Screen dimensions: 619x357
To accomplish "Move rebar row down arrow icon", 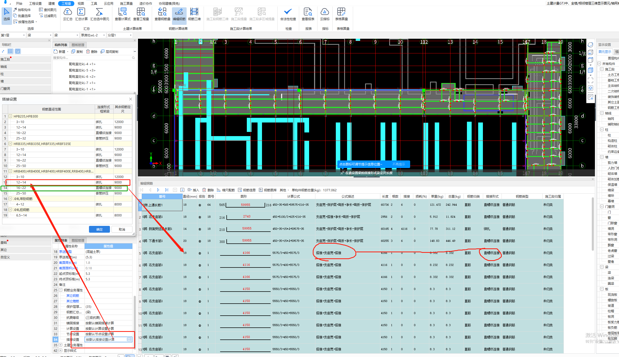I will (x=182, y=190).
